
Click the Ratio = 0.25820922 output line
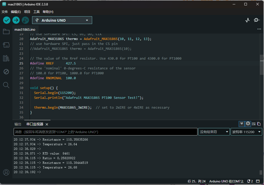point(45,158)
